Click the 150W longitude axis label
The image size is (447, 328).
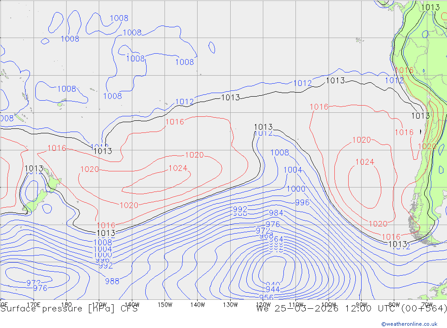coord(165,305)
